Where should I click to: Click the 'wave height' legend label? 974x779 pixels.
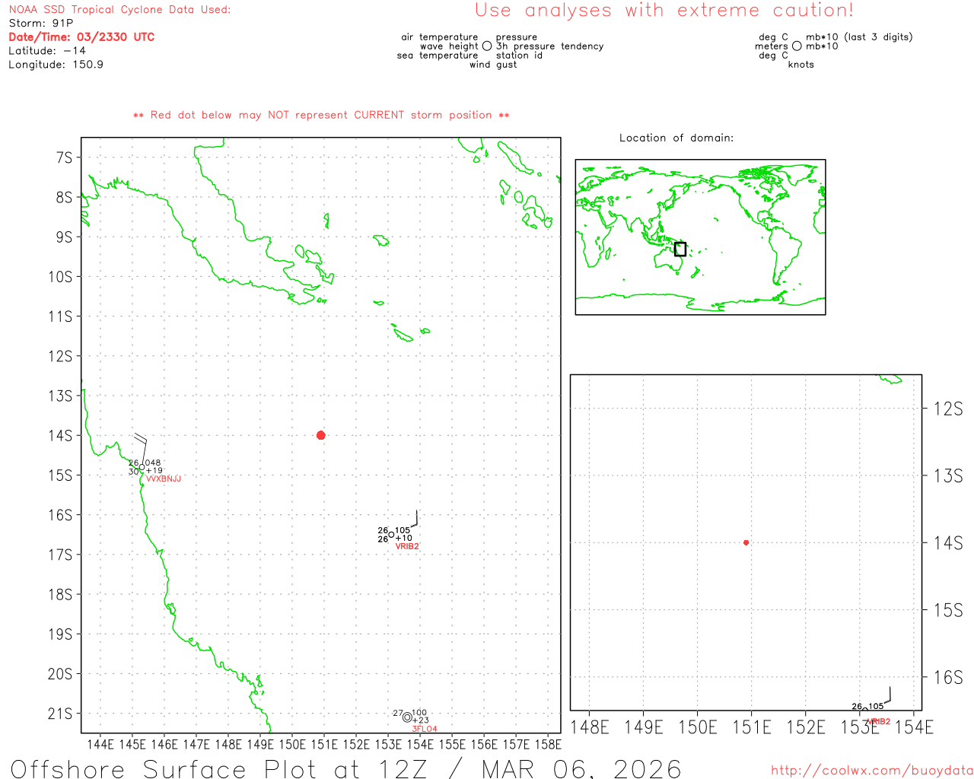coord(450,46)
